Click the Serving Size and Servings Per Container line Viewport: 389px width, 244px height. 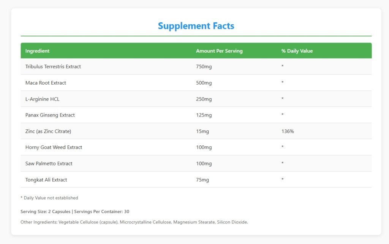pyautogui.click(x=75, y=211)
